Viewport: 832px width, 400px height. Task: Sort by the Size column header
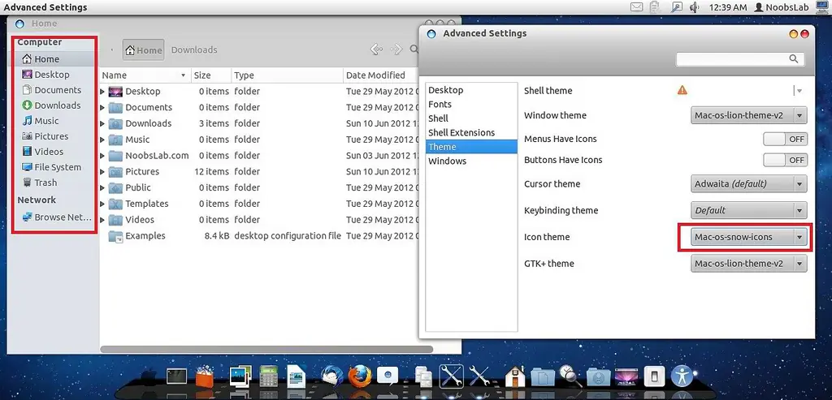pyautogui.click(x=211, y=75)
